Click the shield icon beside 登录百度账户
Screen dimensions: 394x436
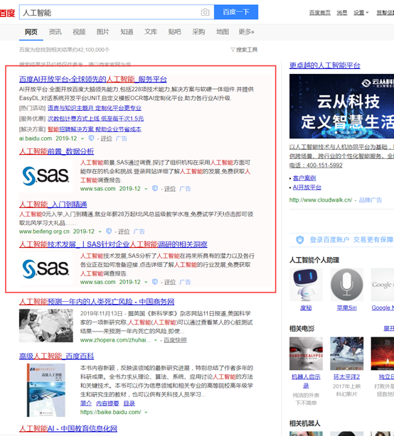coord(299,240)
